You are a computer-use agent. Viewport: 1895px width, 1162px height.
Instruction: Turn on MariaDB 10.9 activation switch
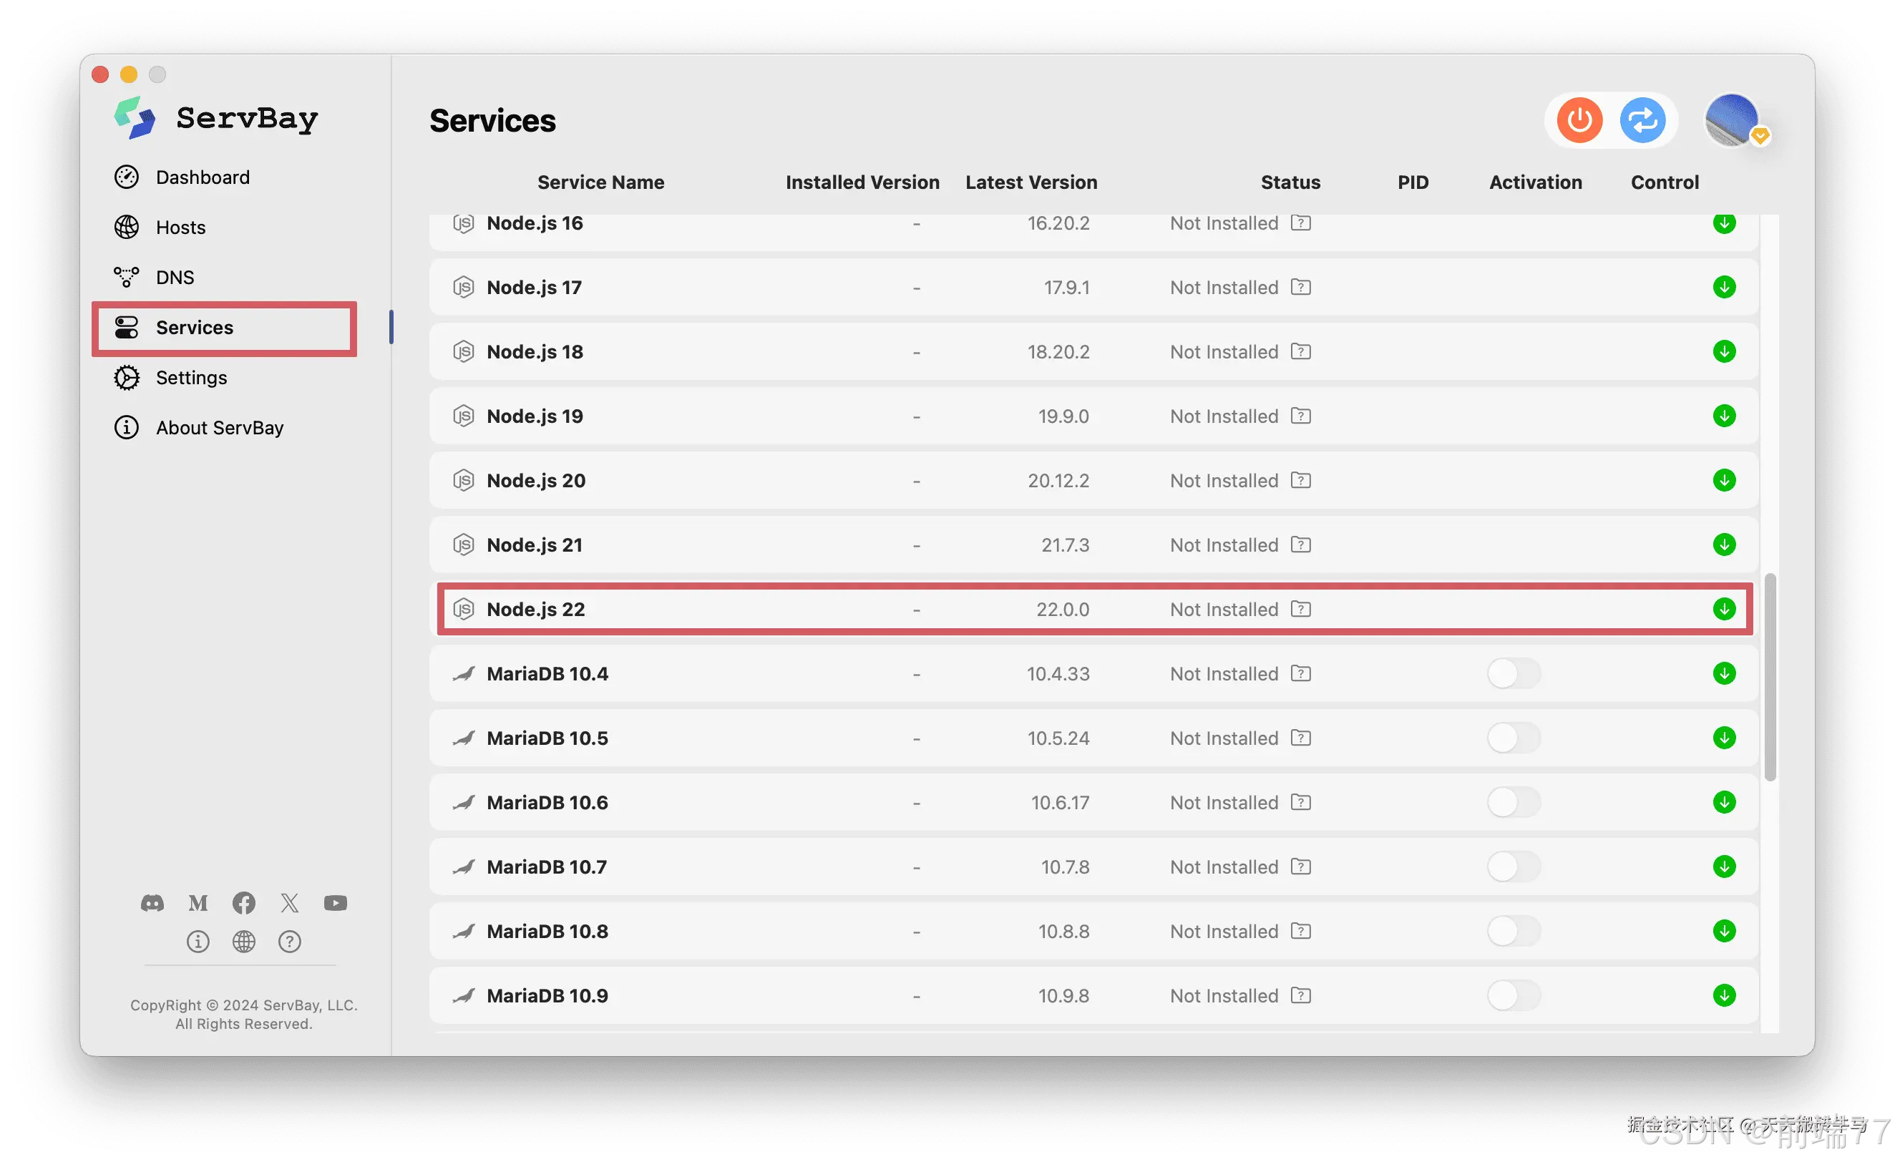(1513, 996)
